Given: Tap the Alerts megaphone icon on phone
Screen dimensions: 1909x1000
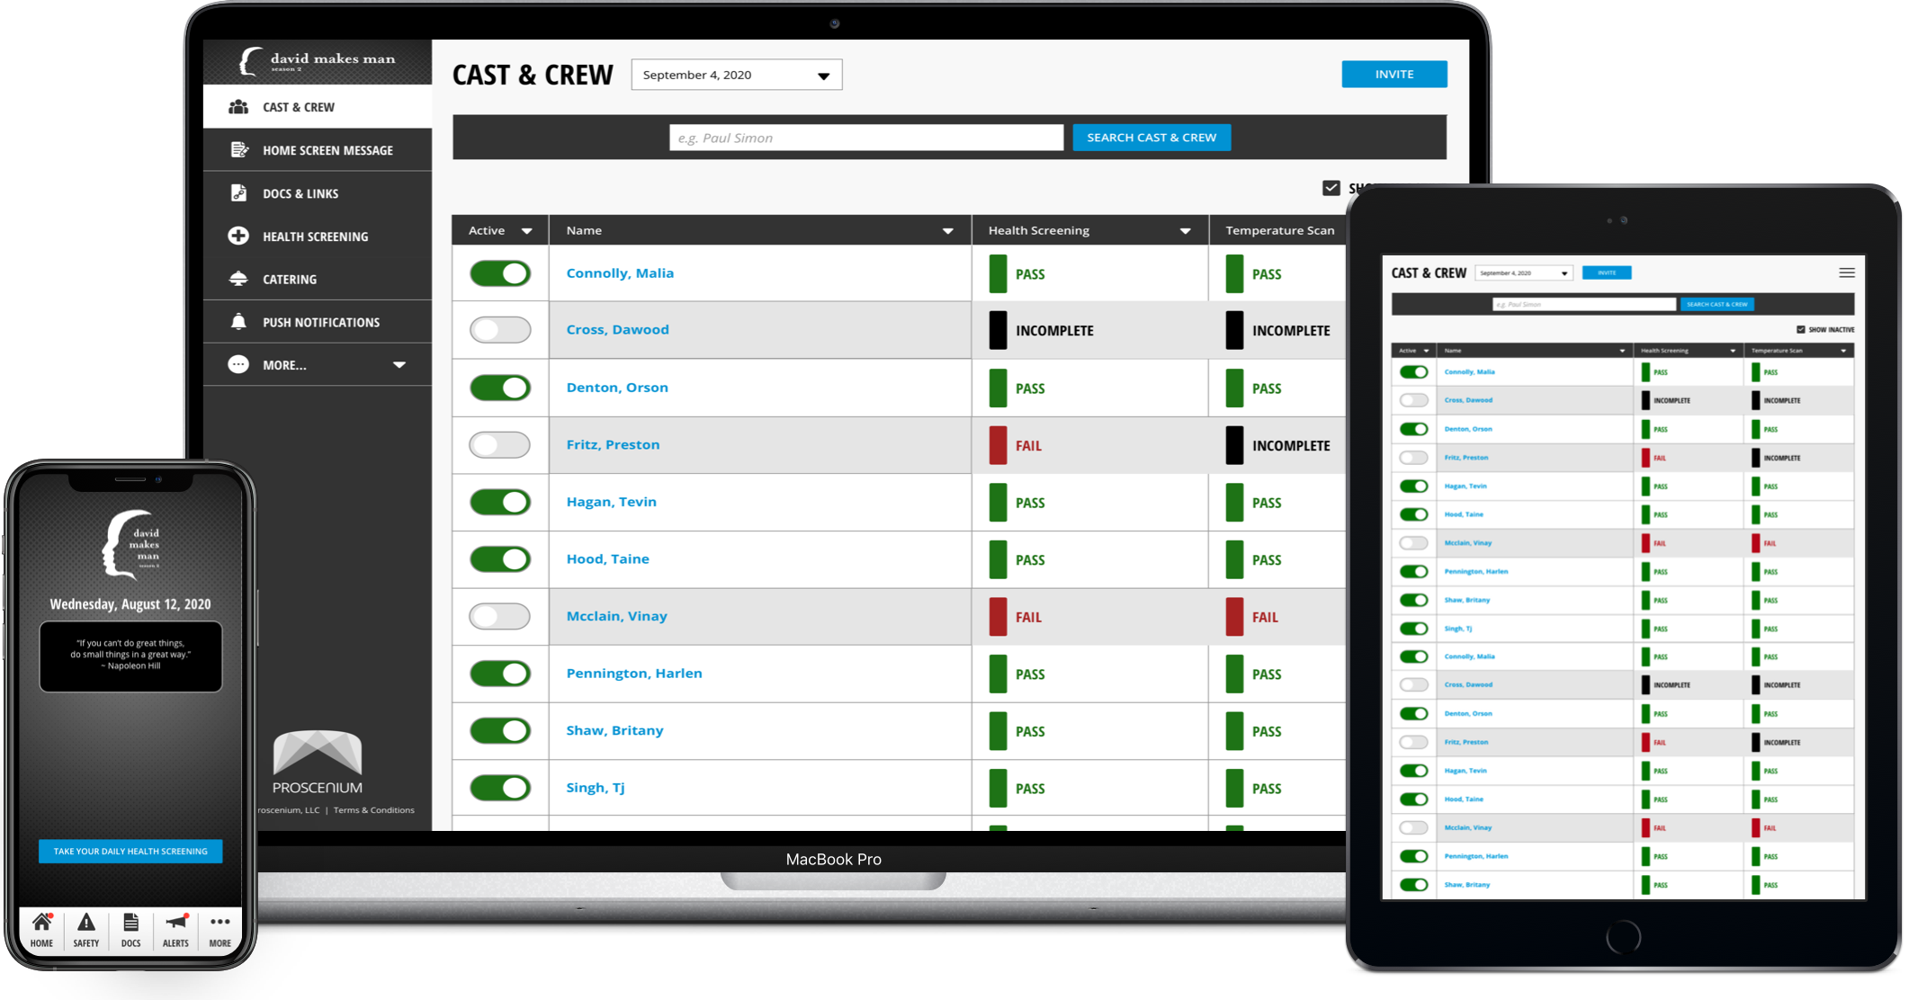Looking at the screenshot, I should 175,923.
